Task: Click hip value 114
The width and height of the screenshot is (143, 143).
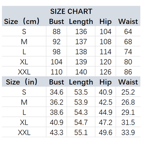Action: click(x=106, y=52)
